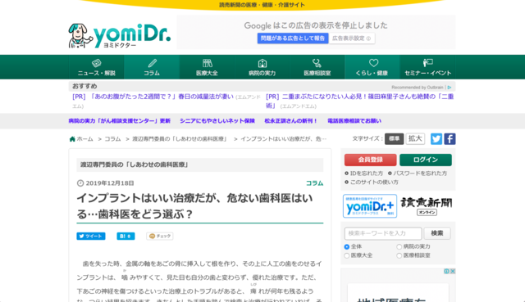
Task: Go to ホーム in the breadcrumb
Action: [x=85, y=139]
